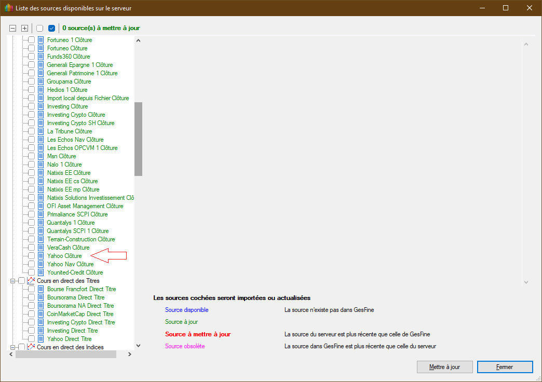Click the document icon beside Msn Clôture
The height and width of the screenshot is (382, 542).
41,156
